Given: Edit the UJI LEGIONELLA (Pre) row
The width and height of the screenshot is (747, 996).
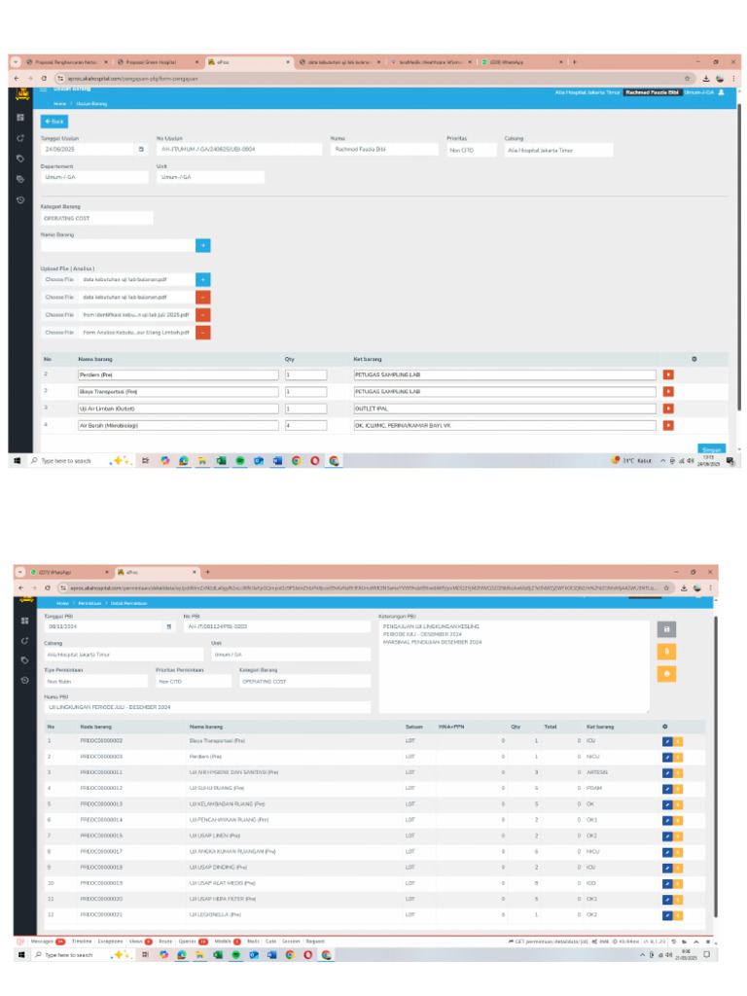Looking at the screenshot, I should pos(667,915).
